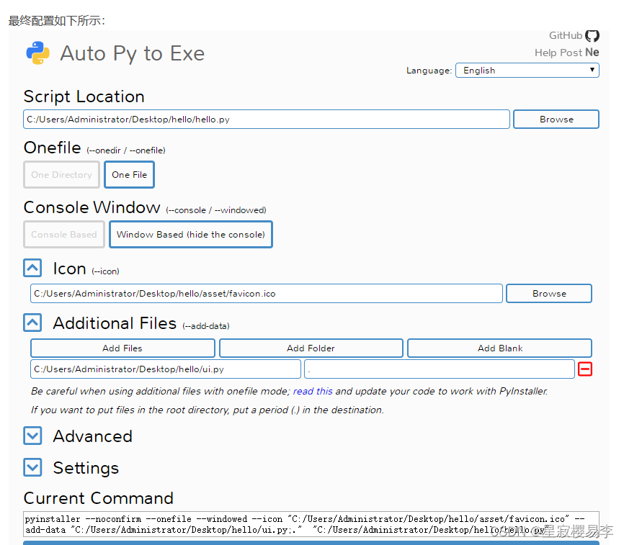Expand the Advanced section
Screen dimensions: 624x545
coord(32,436)
